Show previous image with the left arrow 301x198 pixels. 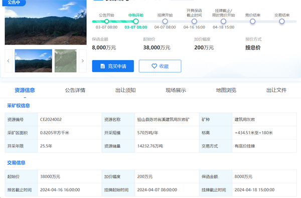coord(9,61)
